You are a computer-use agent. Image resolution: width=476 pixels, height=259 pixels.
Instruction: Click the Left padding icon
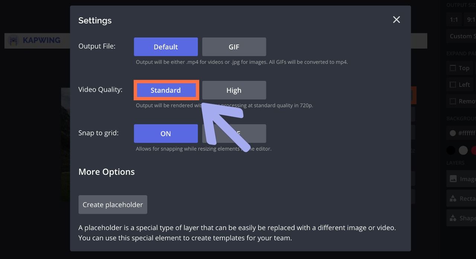[453, 85]
